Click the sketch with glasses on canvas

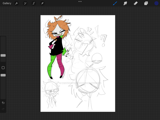pyautogui.click(x=50, y=94)
